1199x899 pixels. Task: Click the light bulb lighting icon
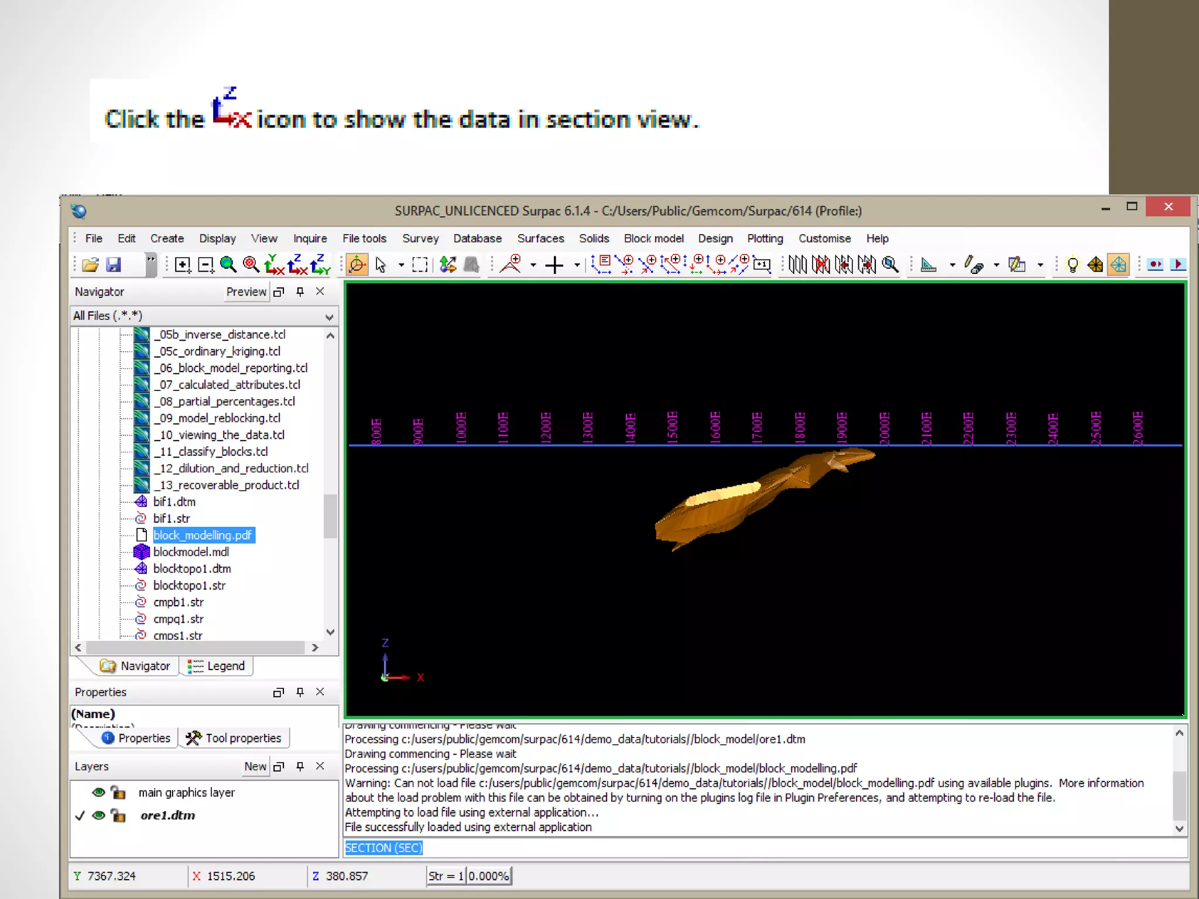tap(1073, 265)
